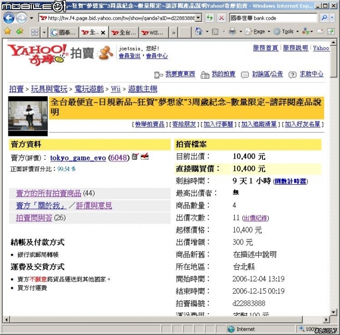
Task: Click 玩具與電玩 breadcrumb
Action: click(x=49, y=89)
